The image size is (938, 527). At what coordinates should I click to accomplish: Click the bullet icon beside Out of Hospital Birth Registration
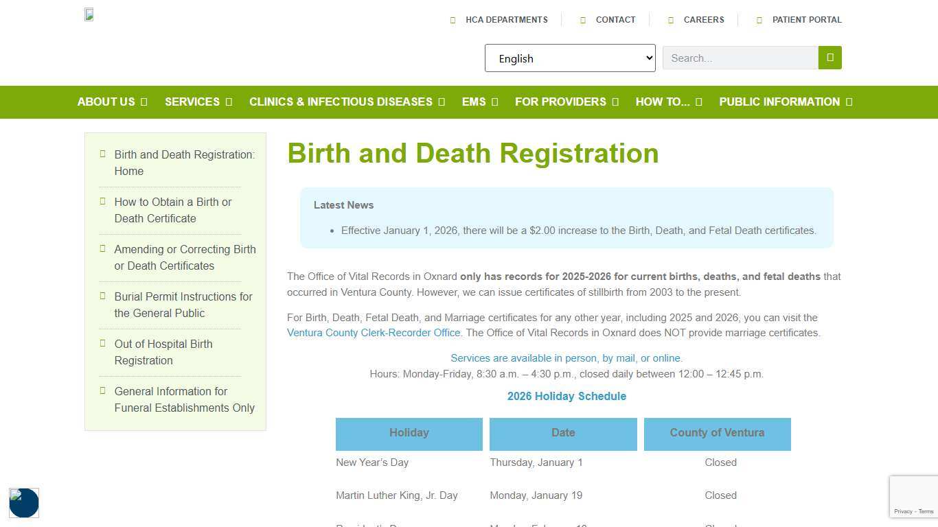[102, 344]
